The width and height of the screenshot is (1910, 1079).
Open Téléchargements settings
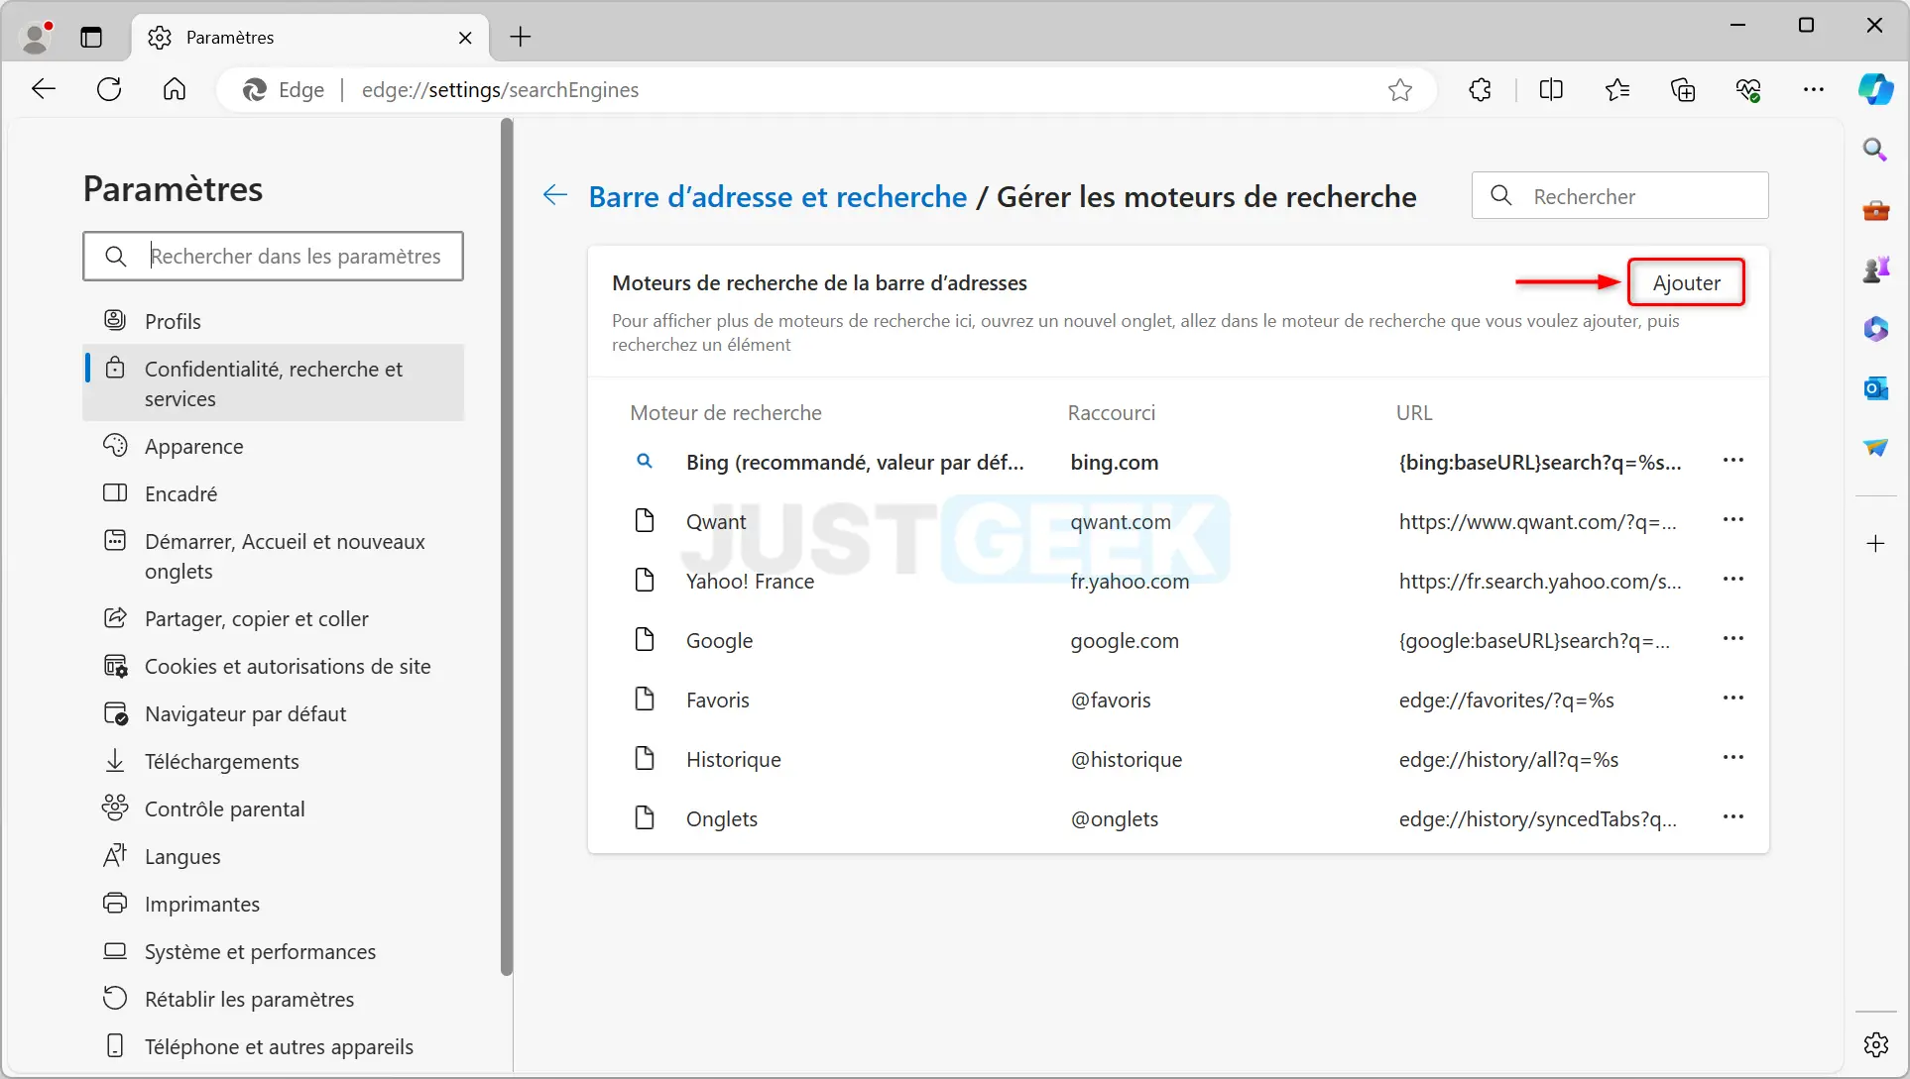click(273, 762)
